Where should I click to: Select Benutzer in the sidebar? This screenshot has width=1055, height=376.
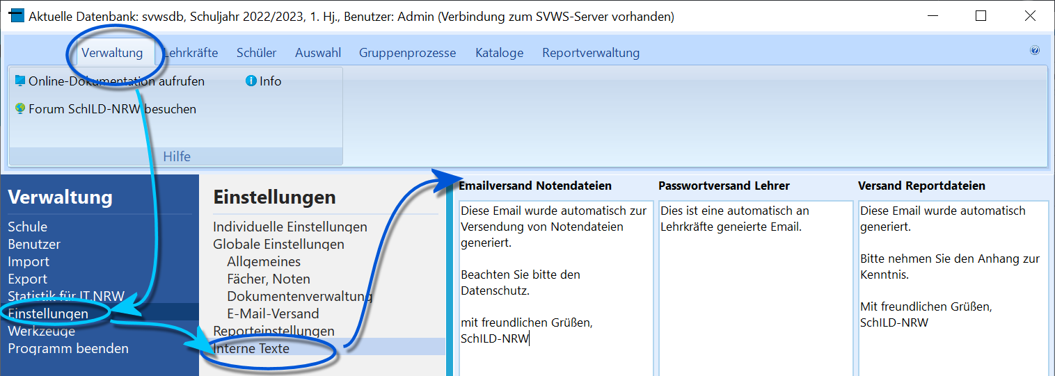pos(34,244)
